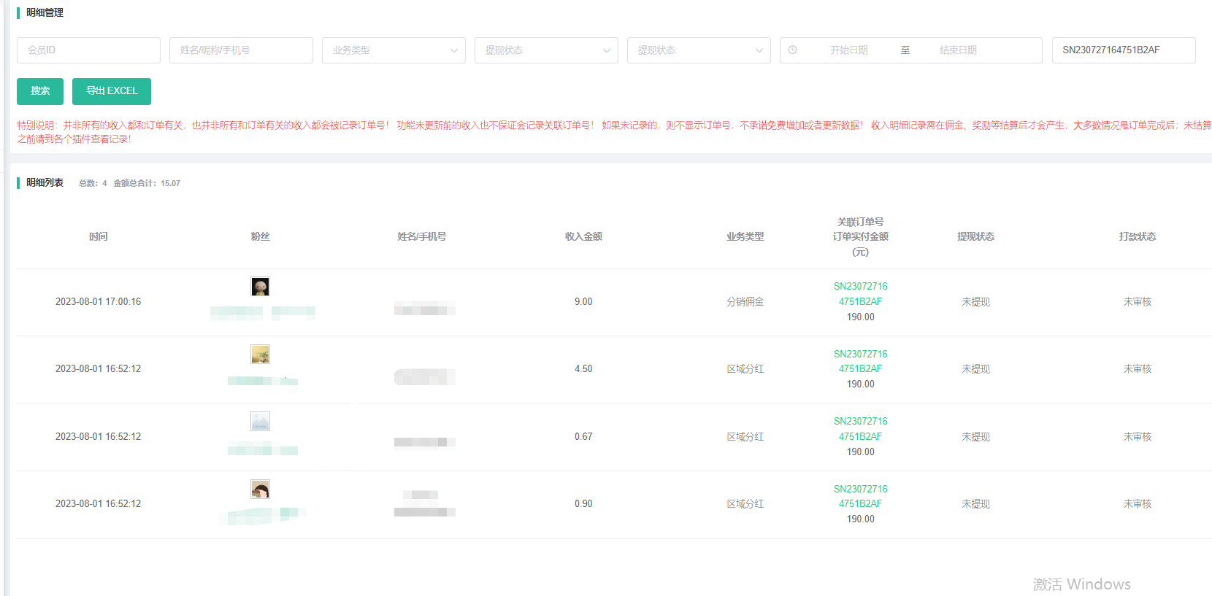
Task: Click the 会员ID input field
Action: point(88,50)
